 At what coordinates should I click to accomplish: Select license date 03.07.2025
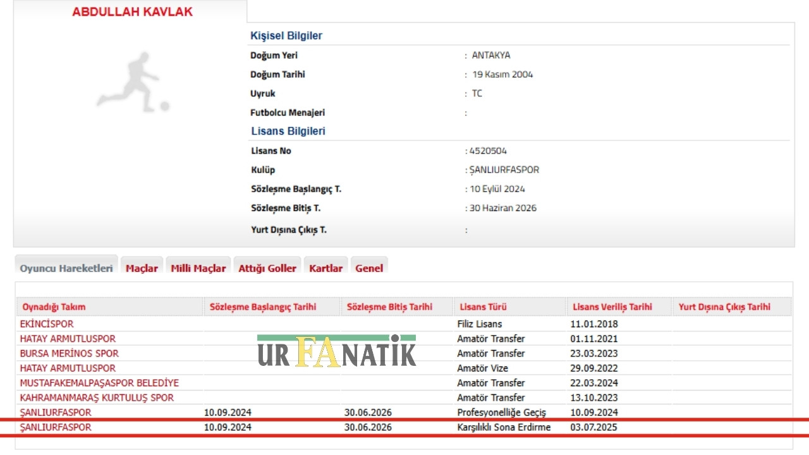(594, 427)
